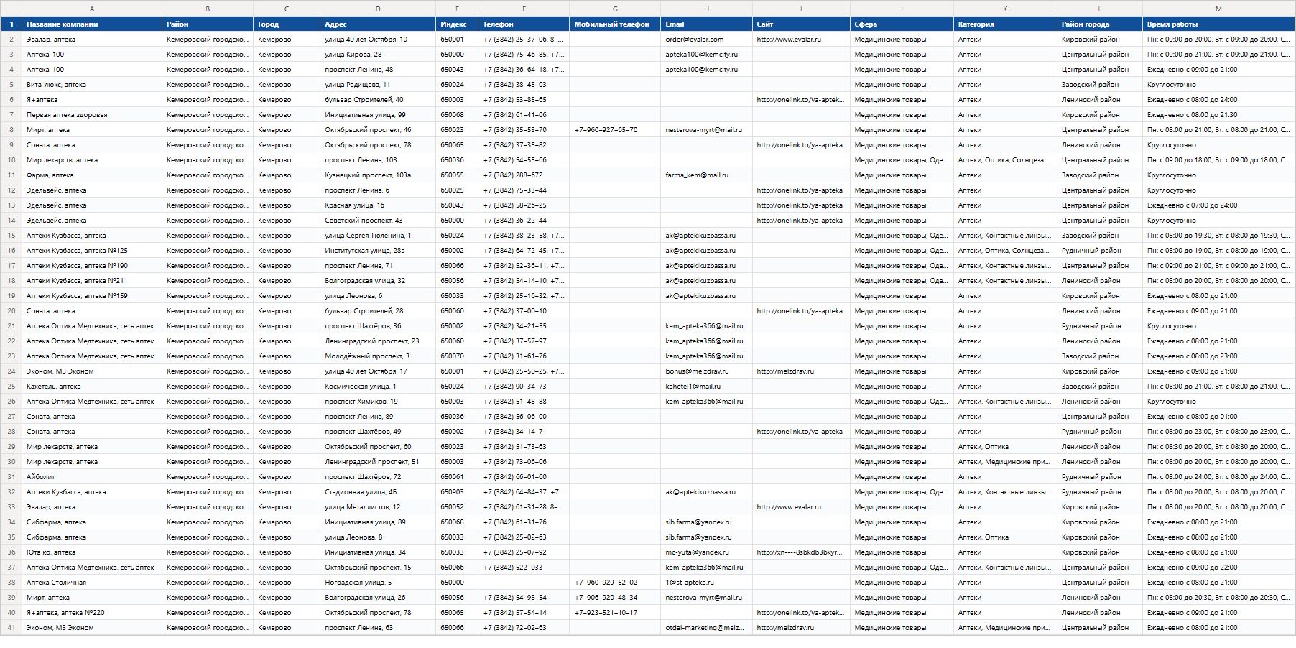Screen dimensions: 1296x648
Task: Click the cell 'Кахетель, аптека'
Action: 92,387
